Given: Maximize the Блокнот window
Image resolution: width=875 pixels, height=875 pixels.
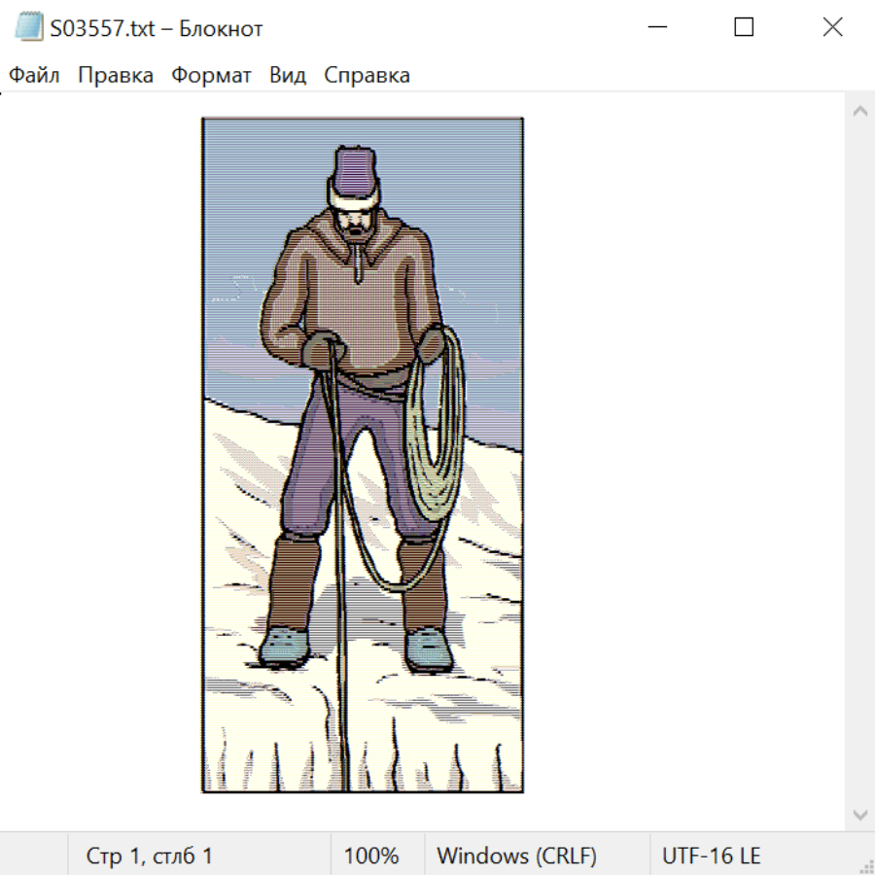Looking at the screenshot, I should coord(744,27).
